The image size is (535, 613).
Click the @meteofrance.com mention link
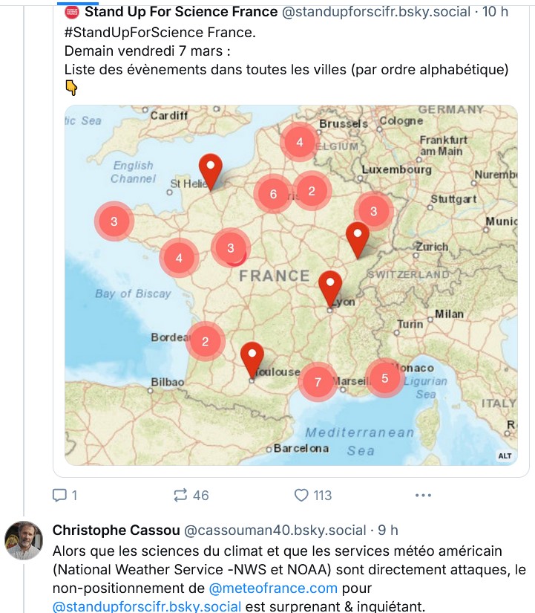click(273, 588)
